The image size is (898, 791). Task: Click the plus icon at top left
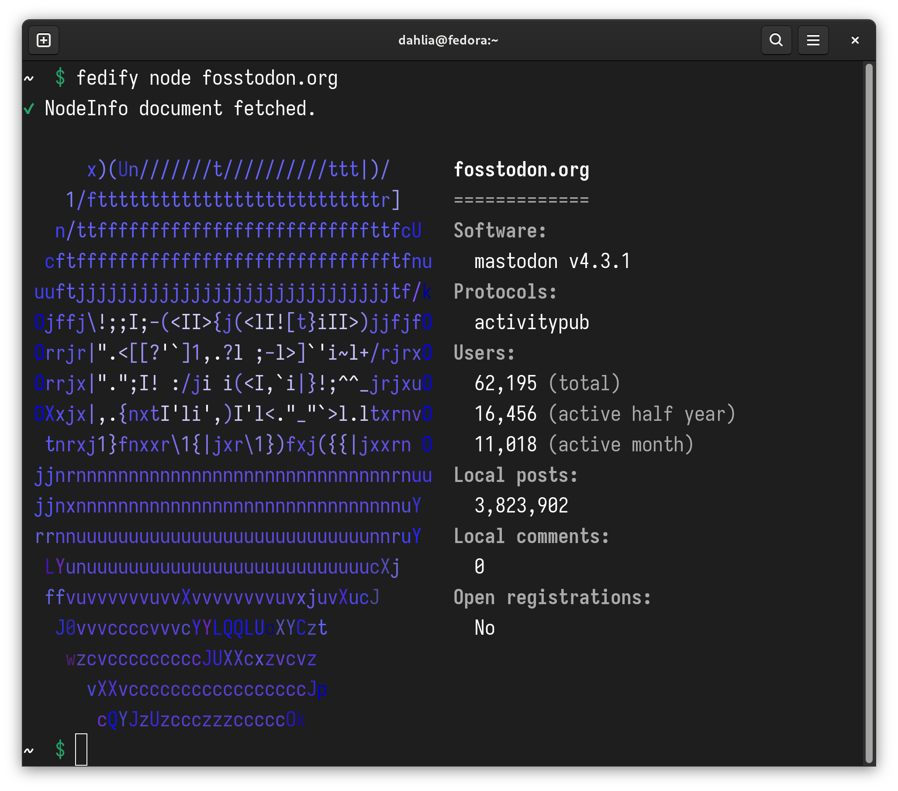[44, 40]
